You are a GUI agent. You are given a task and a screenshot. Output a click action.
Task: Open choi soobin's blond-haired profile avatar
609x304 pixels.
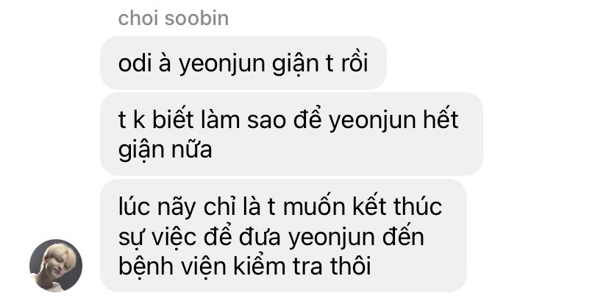[56, 266]
